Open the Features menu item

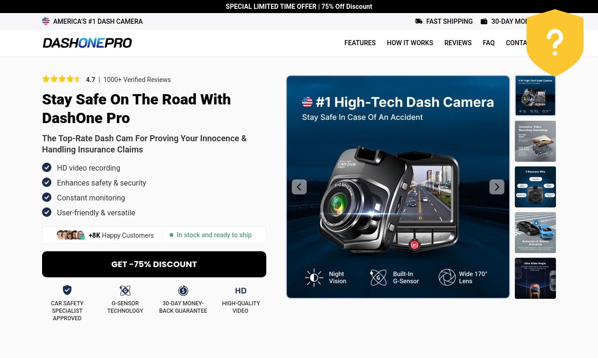coord(360,43)
